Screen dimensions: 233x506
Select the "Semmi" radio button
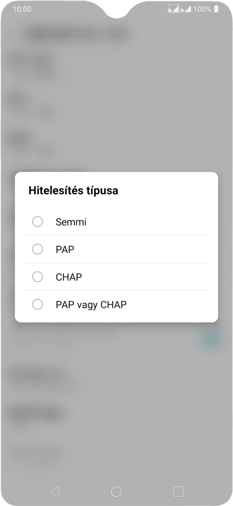pos(38,222)
